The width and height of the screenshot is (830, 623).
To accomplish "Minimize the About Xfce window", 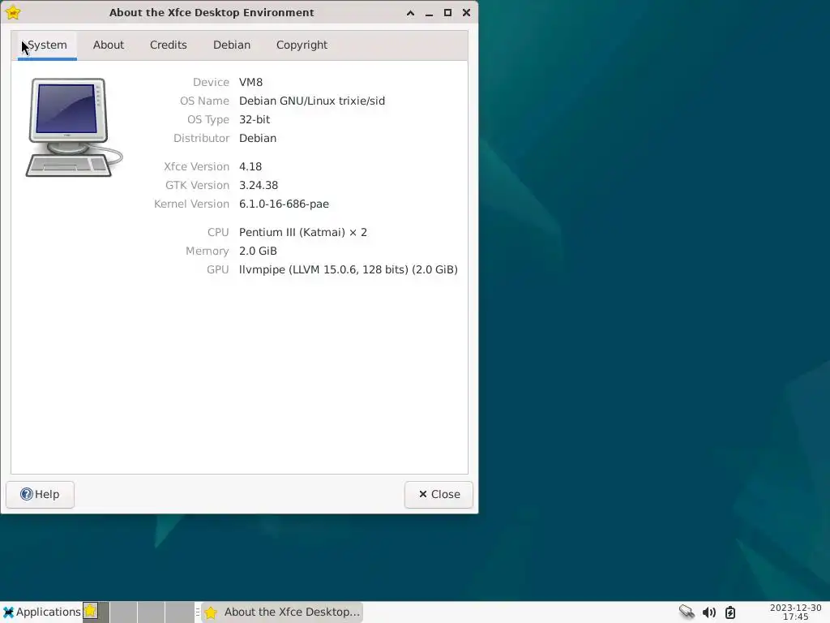I will [x=430, y=13].
